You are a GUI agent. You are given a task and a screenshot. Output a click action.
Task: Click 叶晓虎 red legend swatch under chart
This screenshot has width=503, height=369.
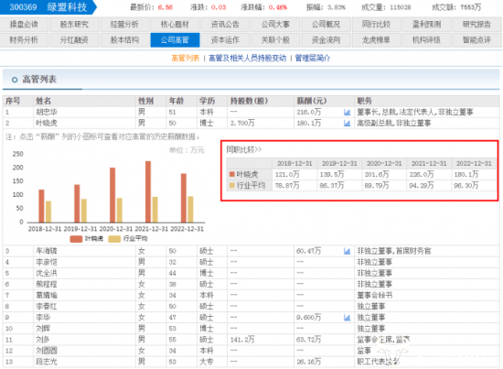[76, 239]
